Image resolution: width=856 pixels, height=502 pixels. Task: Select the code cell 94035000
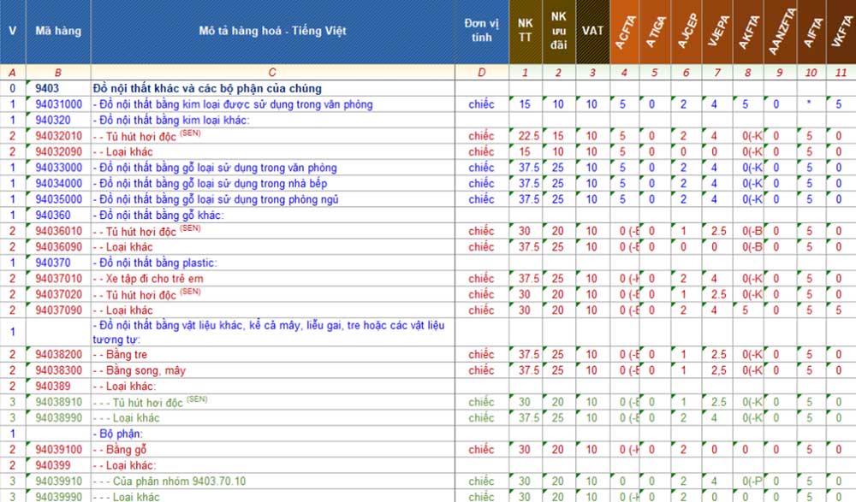pyautogui.click(x=58, y=199)
